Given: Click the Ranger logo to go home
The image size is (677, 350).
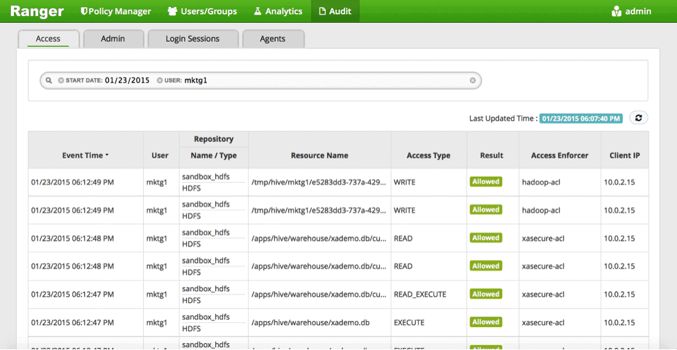Looking at the screenshot, I should point(37,11).
